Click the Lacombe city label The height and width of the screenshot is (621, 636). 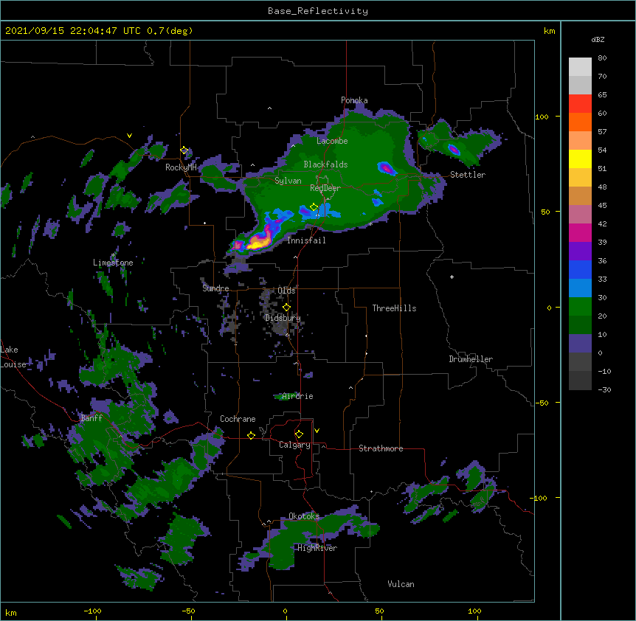coord(332,141)
